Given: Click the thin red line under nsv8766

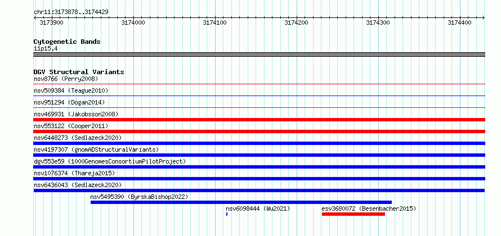Looking at the screenshot, I should [x=259, y=84].
